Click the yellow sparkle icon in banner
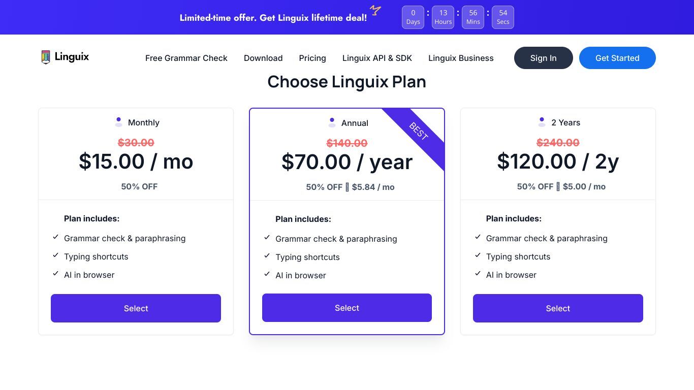 pyautogui.click(x=375, y=10)
